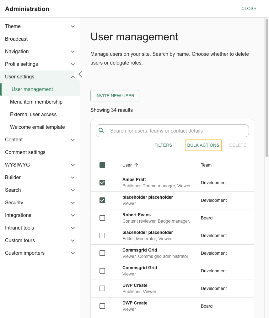Screen dimensions: 269x318
Task: Click the User column sort arrow
Action: click(x=136, y=165)
